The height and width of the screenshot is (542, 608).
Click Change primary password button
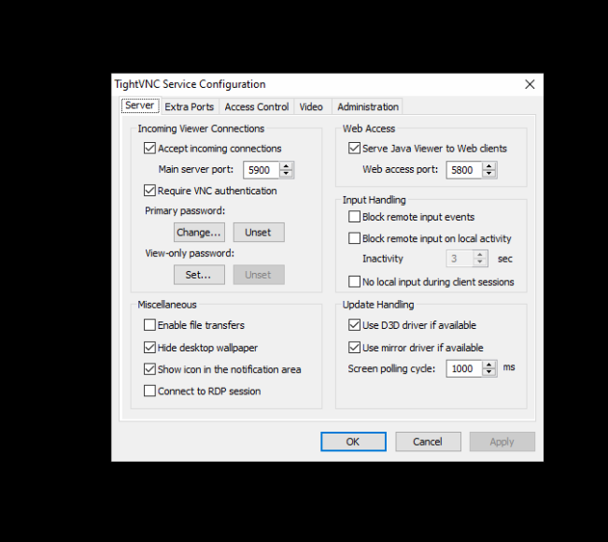pos(199,233)
